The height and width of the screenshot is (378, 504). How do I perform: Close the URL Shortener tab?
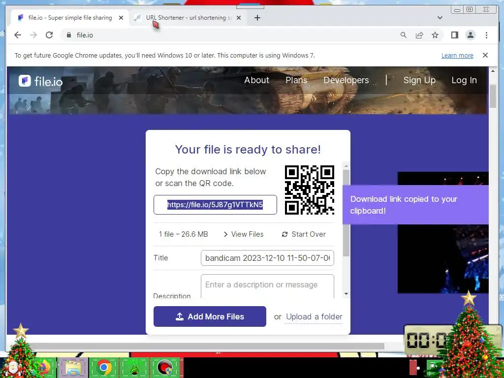239,18
